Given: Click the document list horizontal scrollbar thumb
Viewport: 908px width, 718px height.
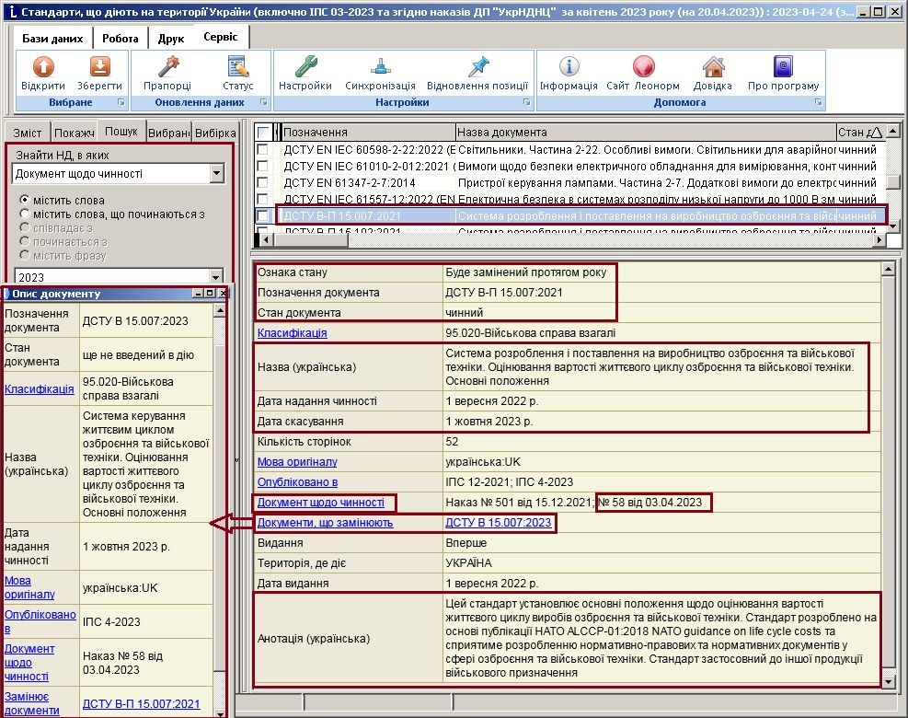Looking at the screenshot, I should [x=311, y=239].
